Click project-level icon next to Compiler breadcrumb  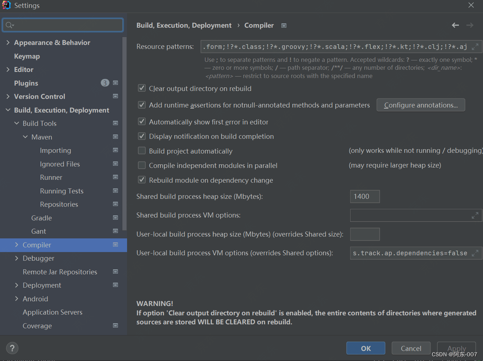pyautogui.click(x=284, y=26)
